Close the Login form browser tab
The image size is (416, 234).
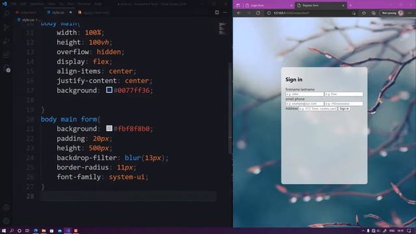point(291,5)
